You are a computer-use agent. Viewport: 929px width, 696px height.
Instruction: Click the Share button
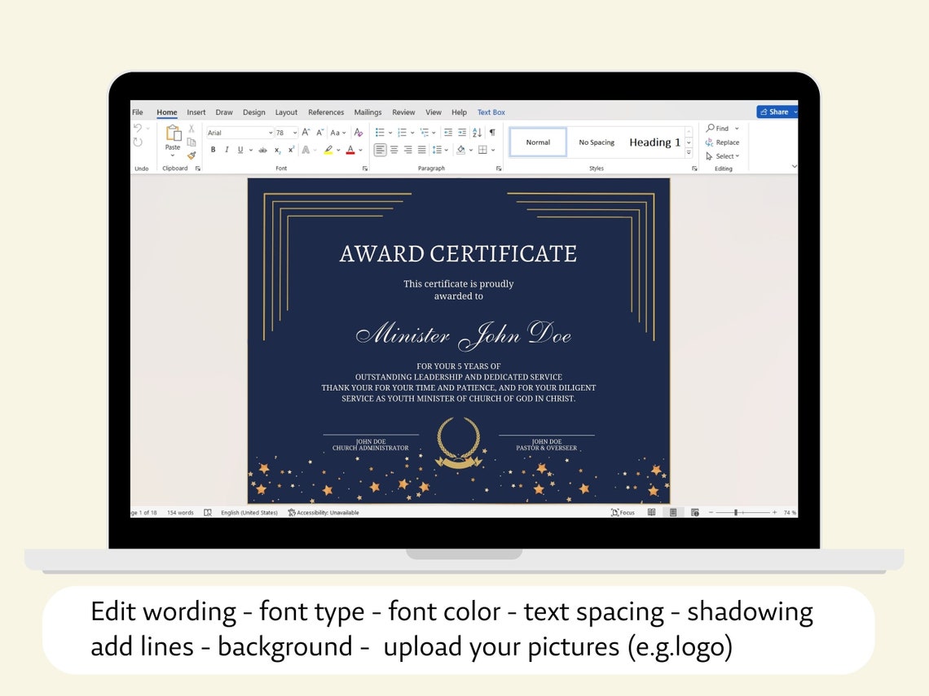775,112
